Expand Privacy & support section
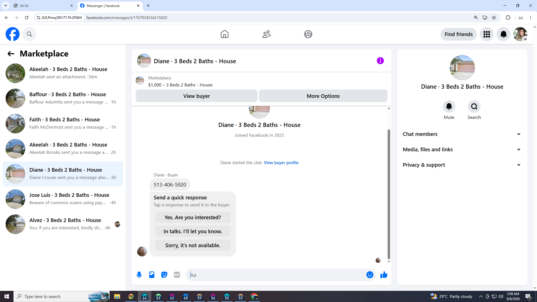Image resolution: width=537 pixels, height=302 pixels. click(462, 165)
